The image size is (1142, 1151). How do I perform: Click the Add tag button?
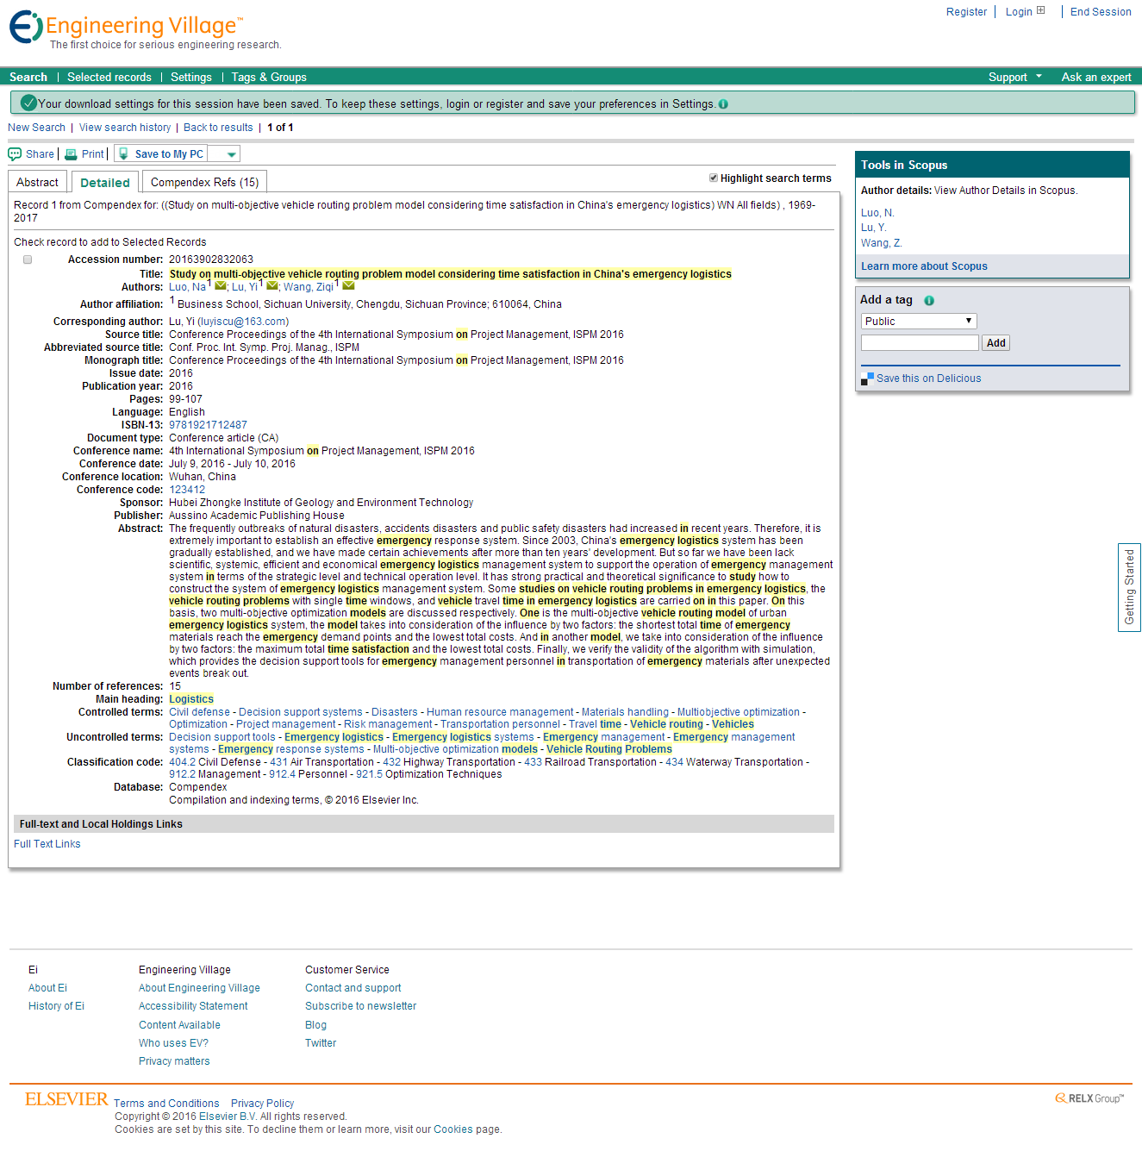click(996, 343)
